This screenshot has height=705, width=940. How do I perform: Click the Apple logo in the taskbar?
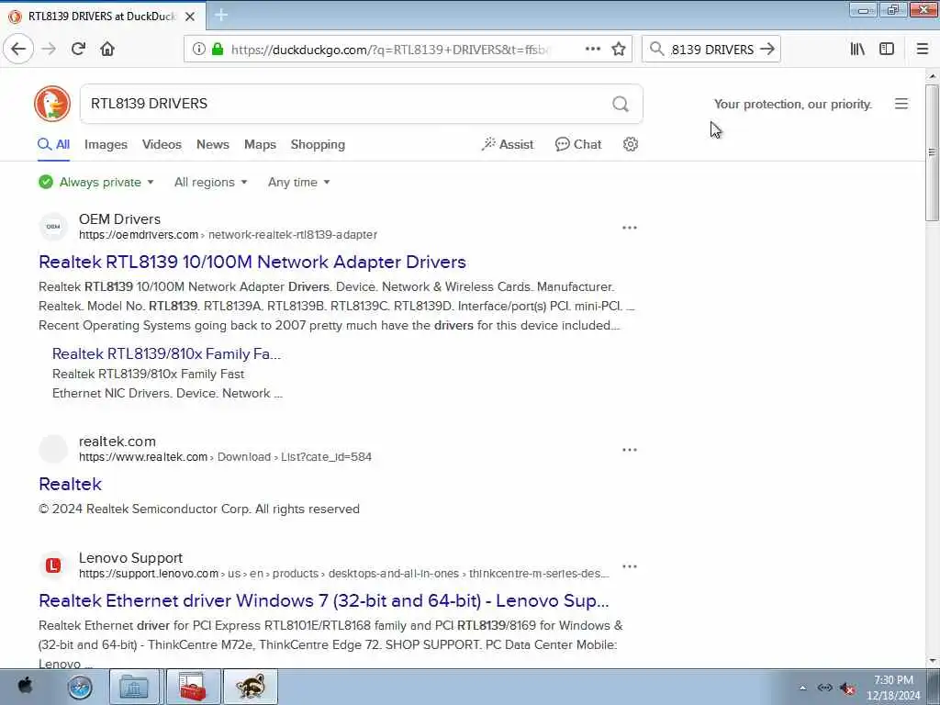point(25,687)
